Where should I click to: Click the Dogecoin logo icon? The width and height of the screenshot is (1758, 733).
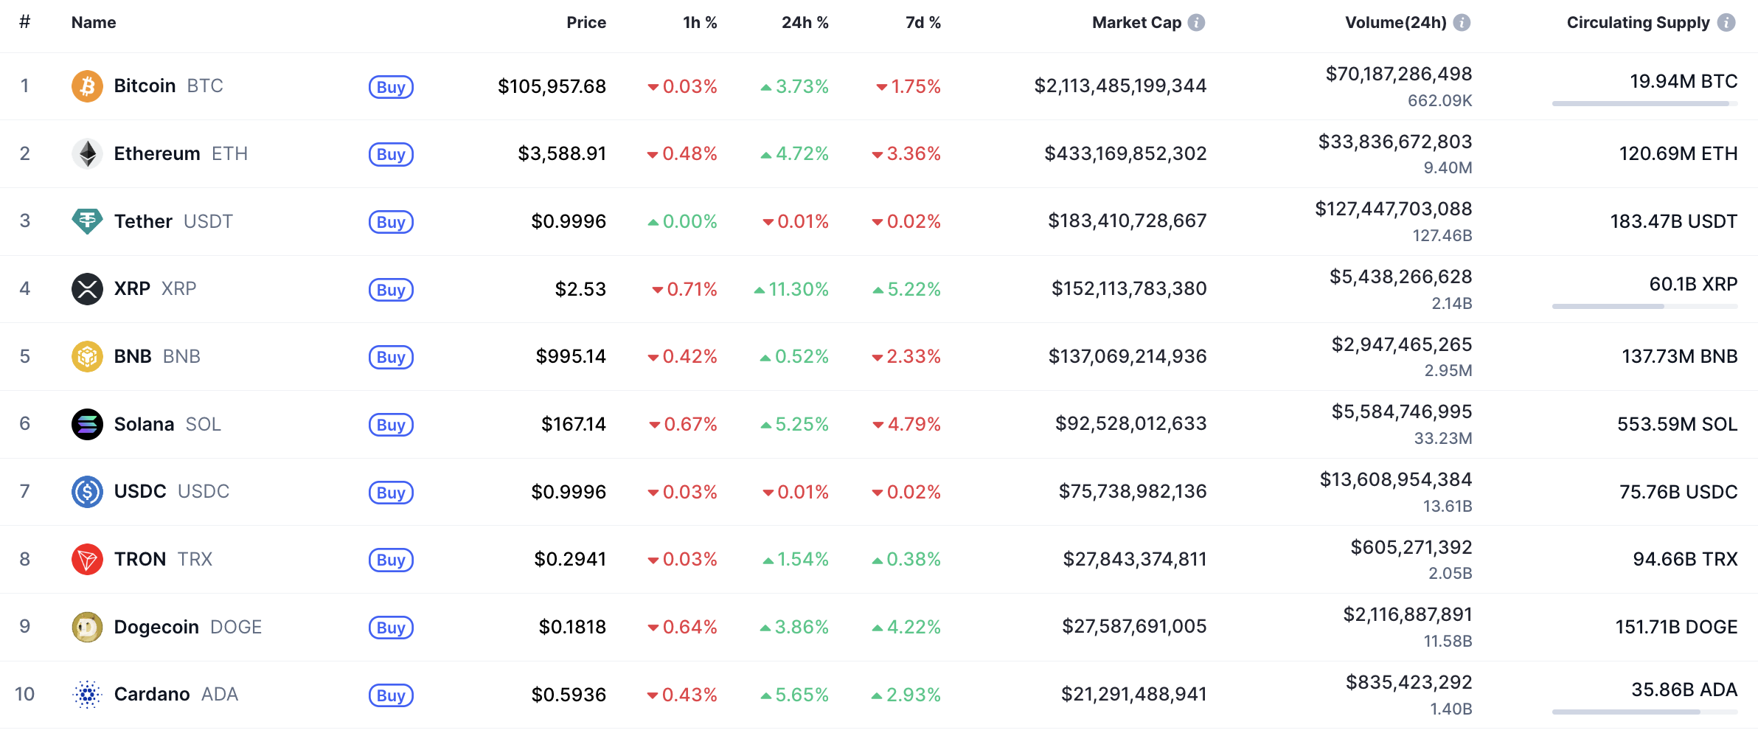pos(87,627)
